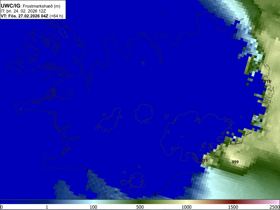The height and width of the screenshot is (210, 280).
Task: Click the 1500 tick on the color scale
Action: [x=233, y=207]
